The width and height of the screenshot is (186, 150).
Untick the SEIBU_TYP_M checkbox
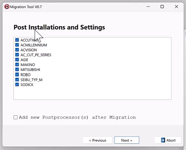coord(17,80)
